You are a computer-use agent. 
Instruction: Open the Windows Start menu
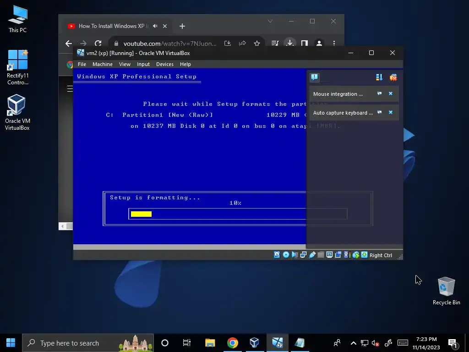tap(11, 343)
